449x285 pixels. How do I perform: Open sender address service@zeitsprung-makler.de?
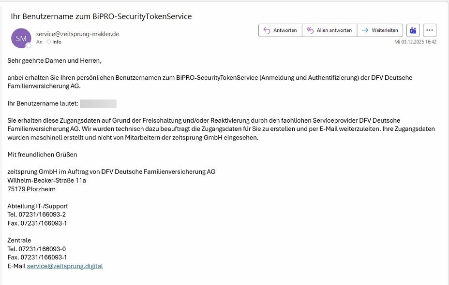click(77, 34)
